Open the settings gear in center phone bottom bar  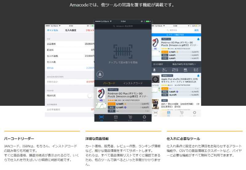click(x=144, y=118)
